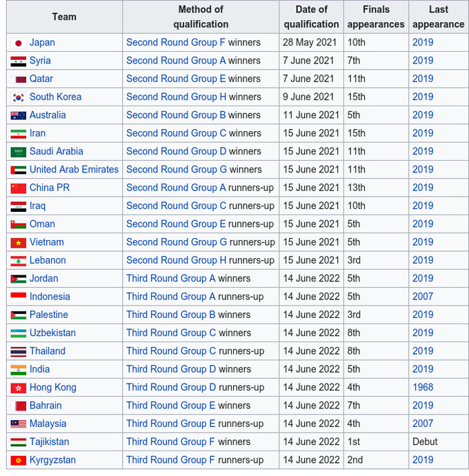
Task: Click the Kyrgyzstan flag icon
Action: pos(19,460)
